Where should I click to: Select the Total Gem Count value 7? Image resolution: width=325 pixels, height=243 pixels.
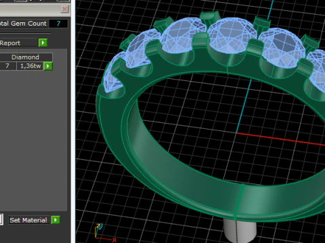58,24
